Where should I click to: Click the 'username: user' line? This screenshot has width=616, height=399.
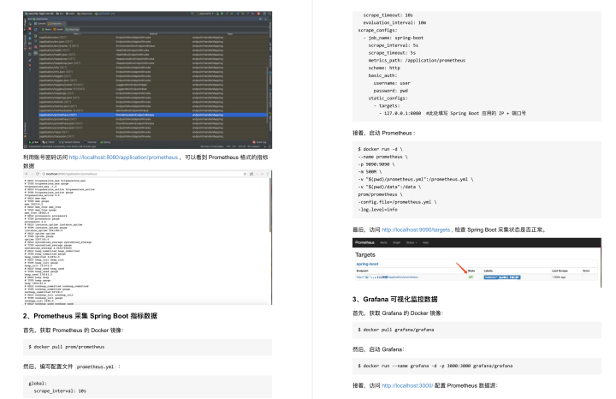[x=392, y=83]
